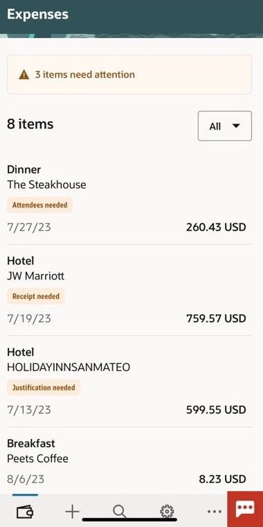Tap the Justification needed badge
Image resolution: width=263 pixels, height=527 pixels.
[x=44, y=388]
